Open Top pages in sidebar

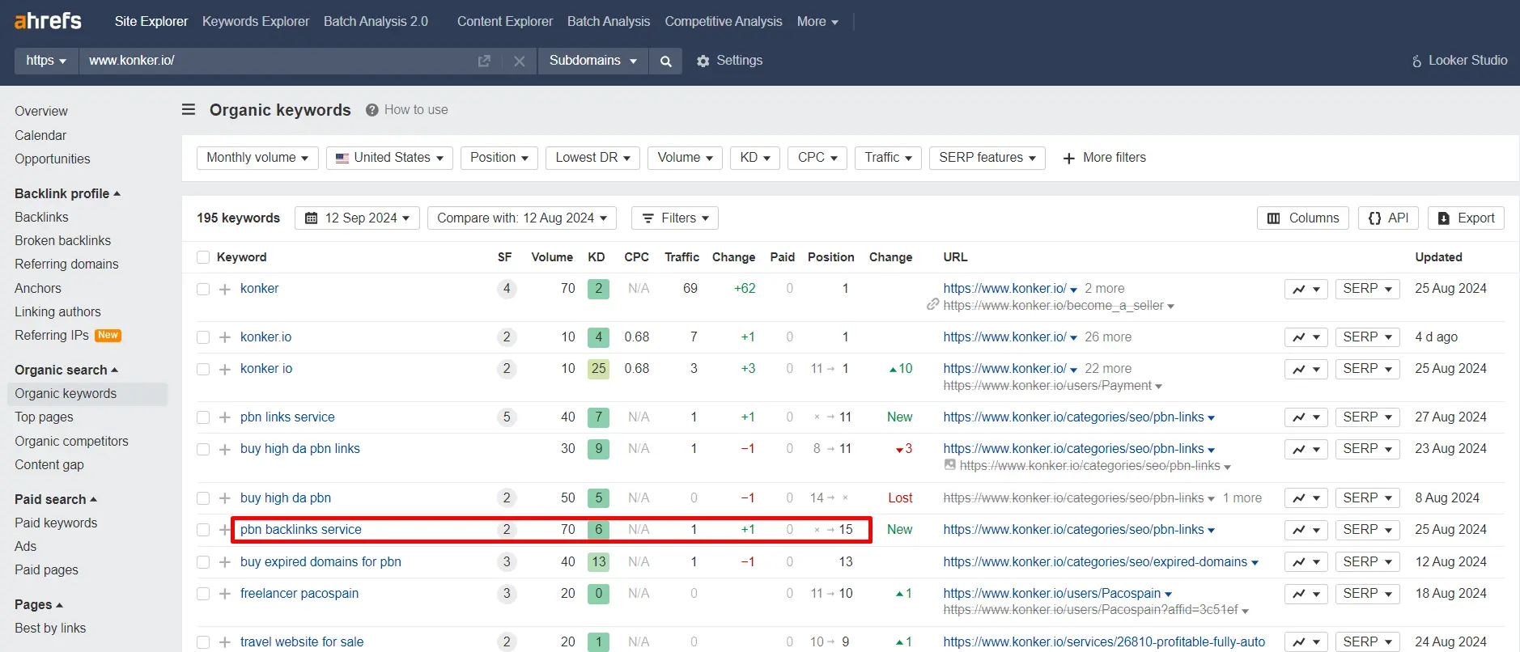[x=44, y=417]
